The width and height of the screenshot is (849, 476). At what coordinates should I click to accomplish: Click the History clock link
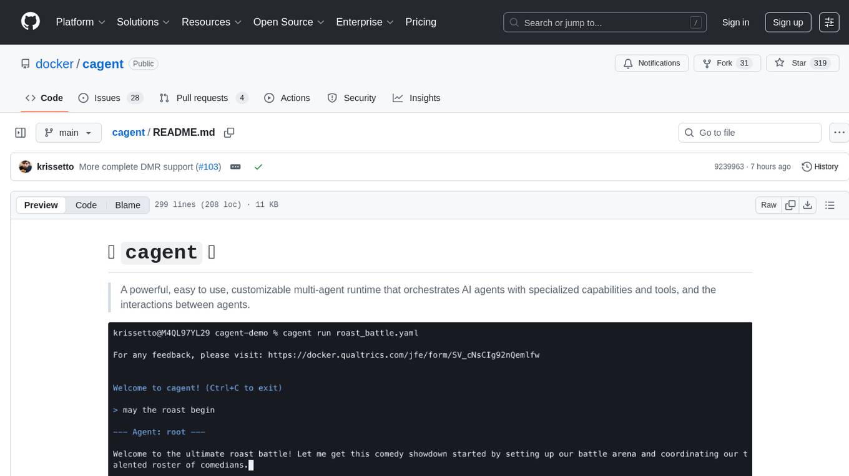point(820,166)
